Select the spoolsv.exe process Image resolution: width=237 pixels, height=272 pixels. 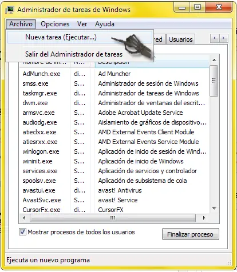click(x=39, y=181)
